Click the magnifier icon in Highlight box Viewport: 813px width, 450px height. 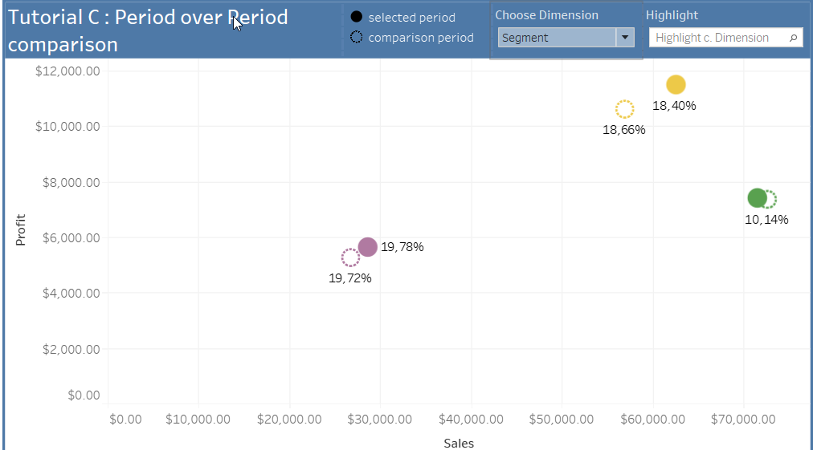point(793,38)
